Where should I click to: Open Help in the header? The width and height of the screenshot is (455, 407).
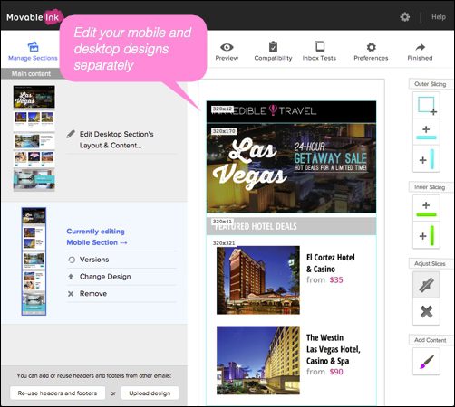pyautogui.click(x=439, y=17)
